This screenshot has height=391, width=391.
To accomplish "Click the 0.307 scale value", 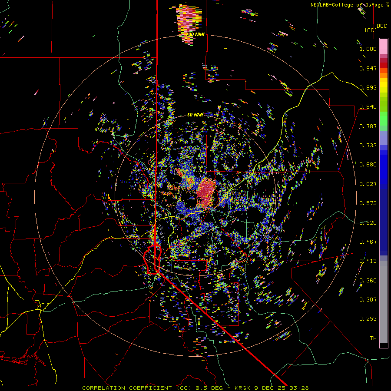I will (x=368, y=300).
